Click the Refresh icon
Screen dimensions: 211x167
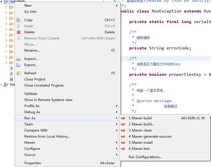[x=19, y=73]
